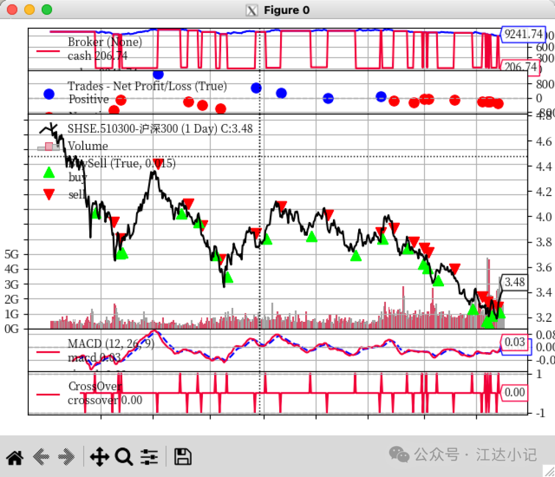
Task: Click the green buy triangle in the legend
Action: 49,173
